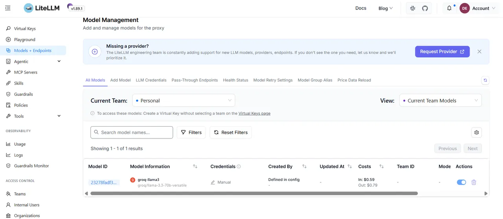Open the View Current Team Models dropdown

pyautogui.click(x=441, y=101)
